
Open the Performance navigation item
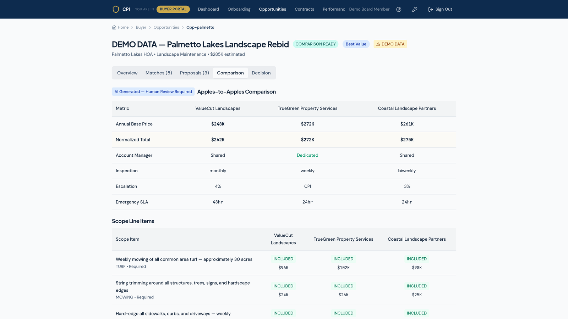pos(334,9)
